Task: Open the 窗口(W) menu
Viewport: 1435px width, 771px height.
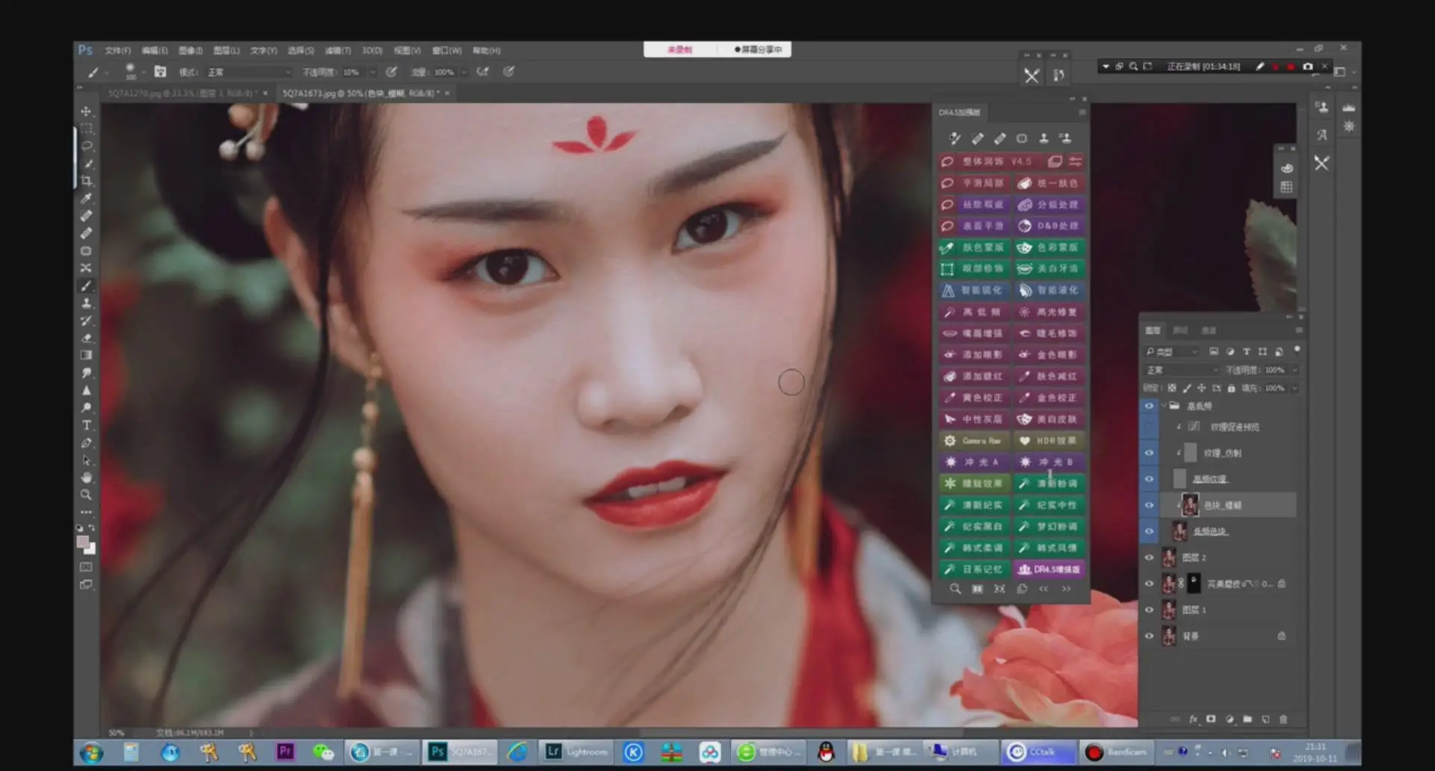Action: pos(447,51)
